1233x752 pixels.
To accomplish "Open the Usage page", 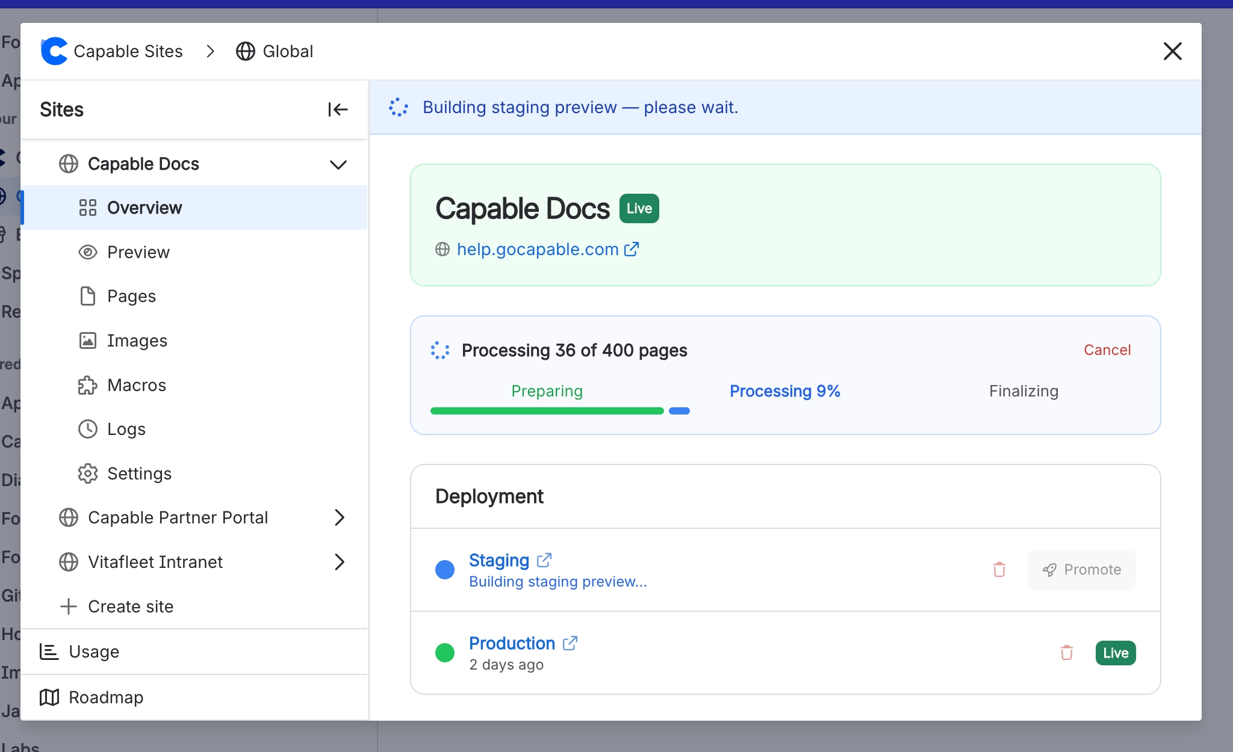I will click(x=194, y=652).
